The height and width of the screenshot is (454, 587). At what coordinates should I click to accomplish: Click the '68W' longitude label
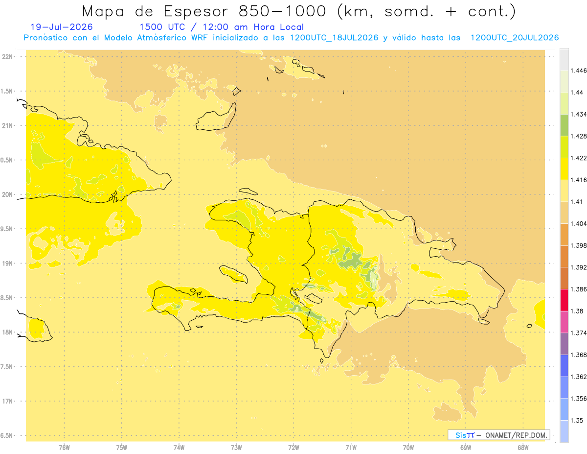click(523, 448)
